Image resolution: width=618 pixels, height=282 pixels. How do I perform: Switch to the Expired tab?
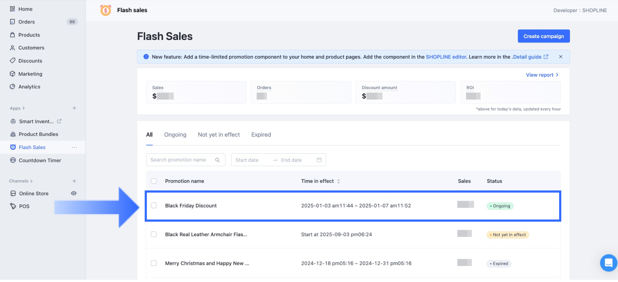click(x=261, y=135)
